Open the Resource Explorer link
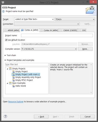Viewport: 98px width, 122px height. [x=16, y=102]
